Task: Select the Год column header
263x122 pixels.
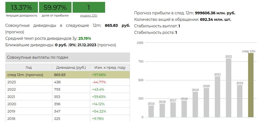Action: coord(29,67)
